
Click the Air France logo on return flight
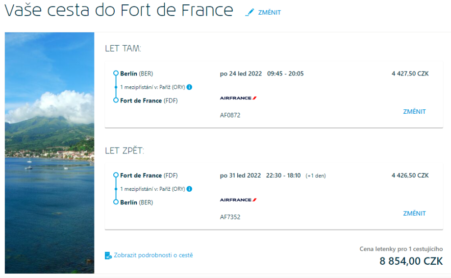pyautogui.click(x=238, y=200)
